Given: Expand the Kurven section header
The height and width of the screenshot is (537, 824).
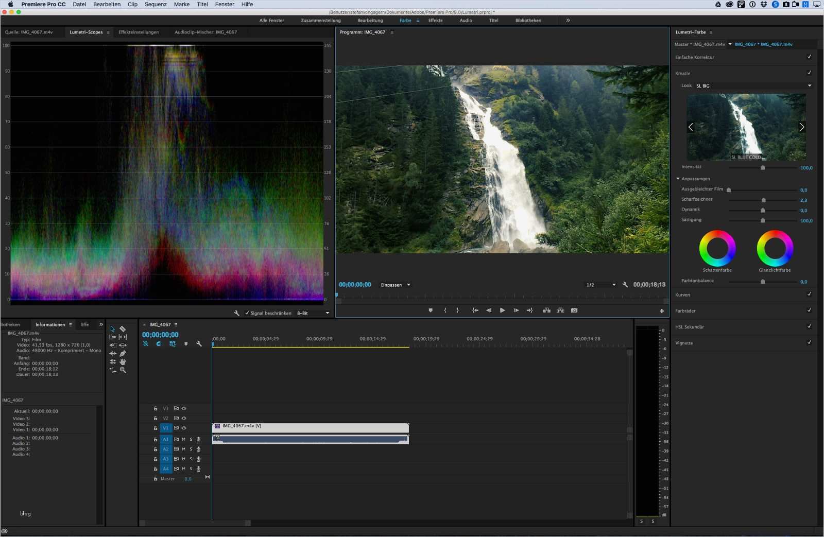Looking at the screenshot, I should pos(683,295).
